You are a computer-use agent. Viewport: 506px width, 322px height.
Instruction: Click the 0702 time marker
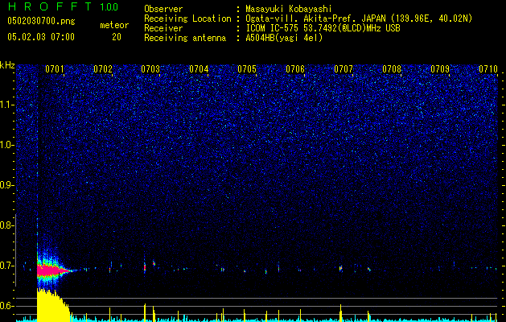103,68
